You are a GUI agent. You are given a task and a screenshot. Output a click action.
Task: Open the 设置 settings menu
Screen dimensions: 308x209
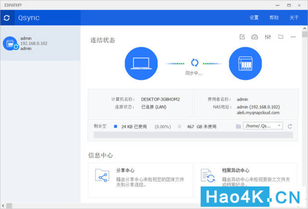254,18
